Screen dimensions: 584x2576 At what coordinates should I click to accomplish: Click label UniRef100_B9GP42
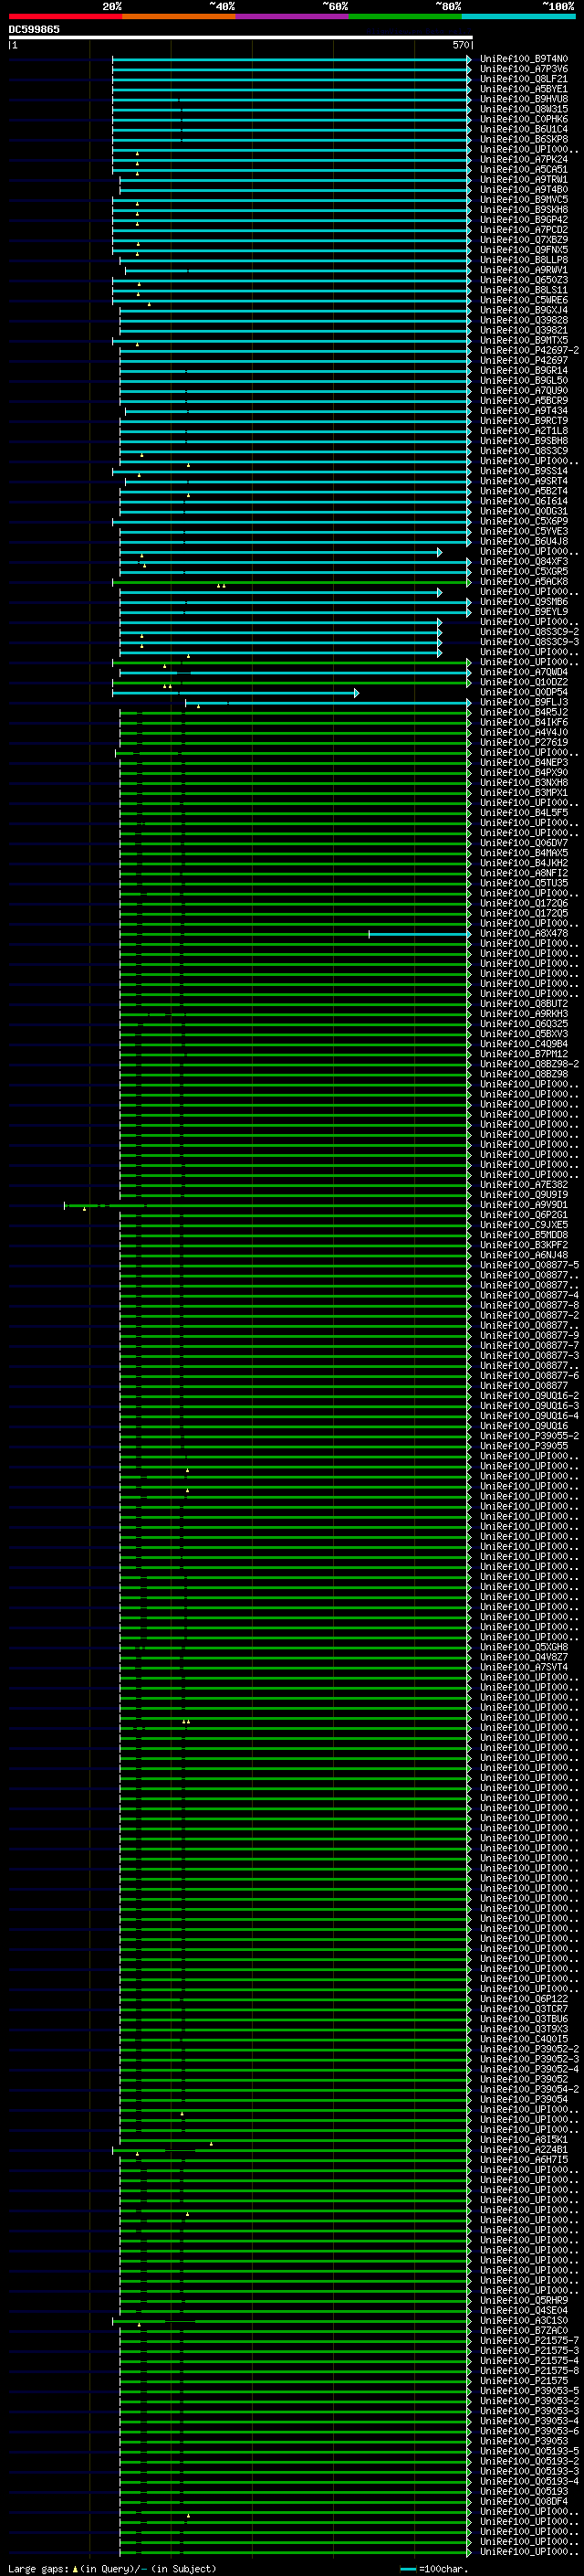tap(524, 220)
